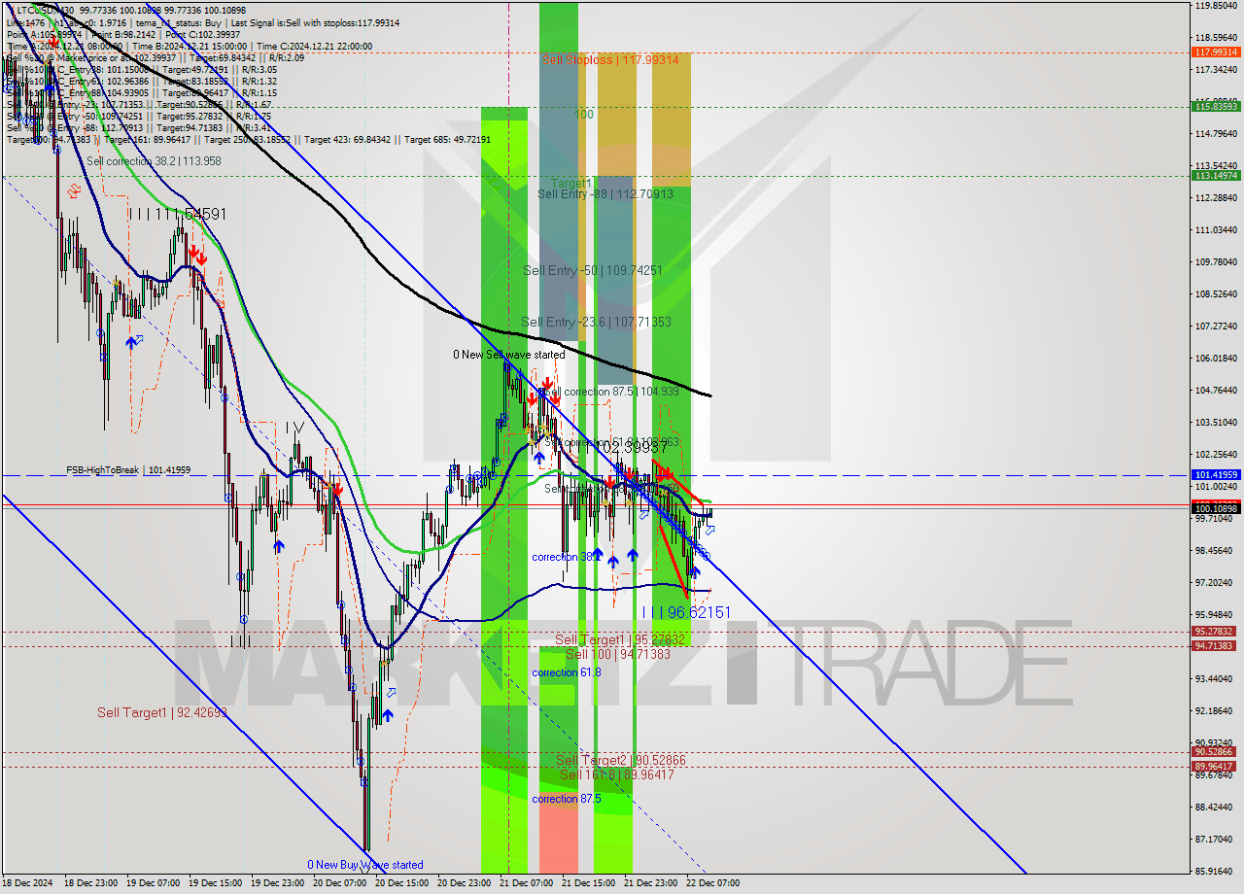The height and width of the screenshot is (894, 1244).
Task: Select blue 'correction 87.5' label near bottom
Action: click(x=567, y=799)
